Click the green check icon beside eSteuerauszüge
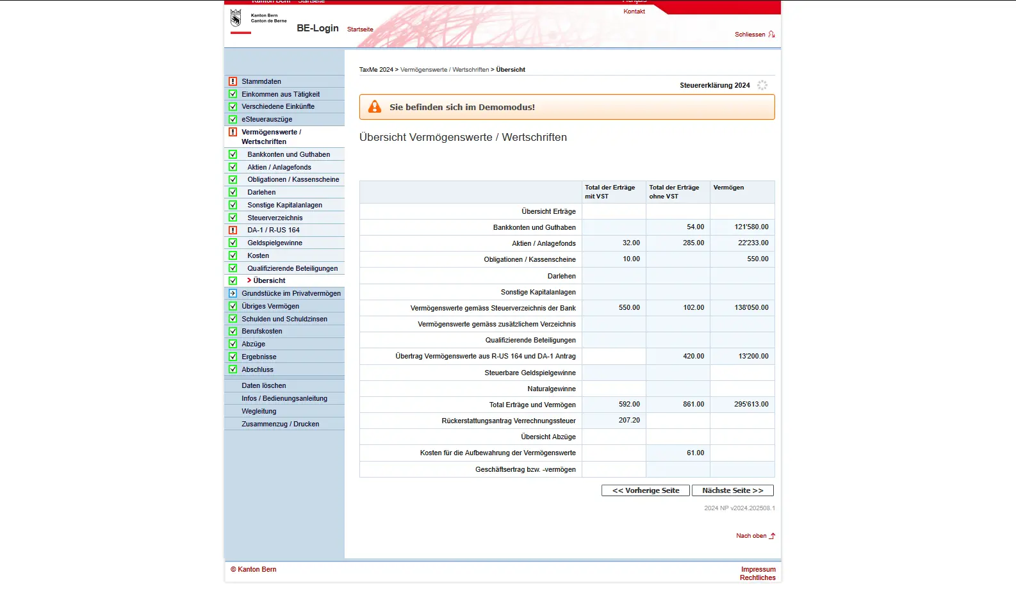1016x589 pixels. point(233,119)
